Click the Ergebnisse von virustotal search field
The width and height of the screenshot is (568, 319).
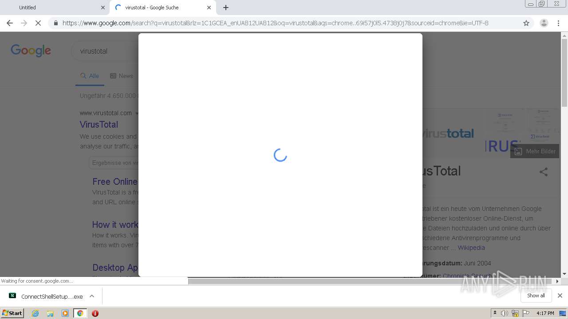coord(114,163)
